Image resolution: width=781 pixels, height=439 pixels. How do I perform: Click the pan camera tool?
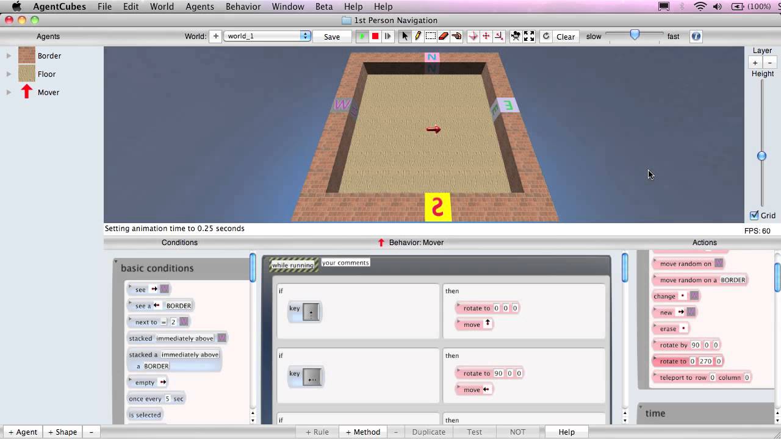[486, 36]
